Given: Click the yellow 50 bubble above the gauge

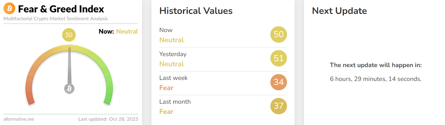Looking at the screenshot, I should pos(69,35).
